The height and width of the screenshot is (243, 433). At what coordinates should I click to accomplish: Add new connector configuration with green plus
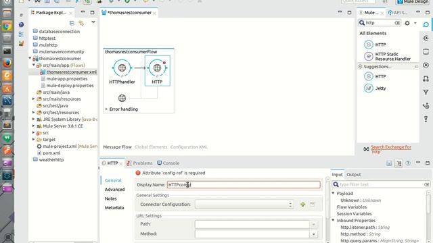(x=302, y=205)
